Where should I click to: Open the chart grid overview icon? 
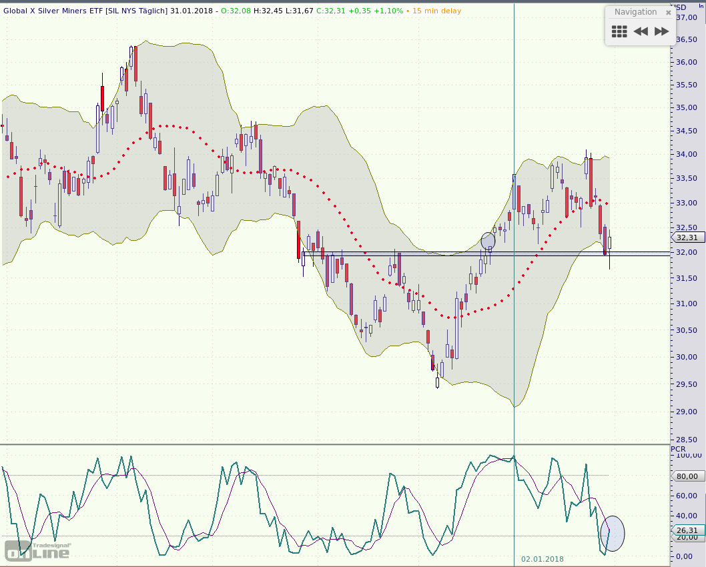tap(619, 31)
